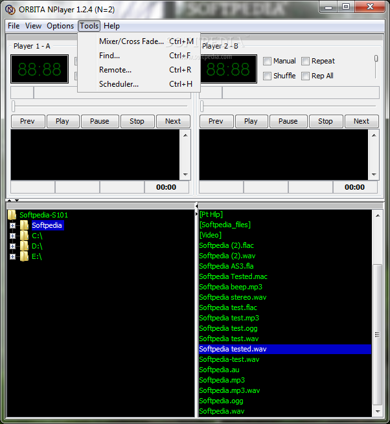Click the file list scrollbar thumb
Image resolution: width=390 pixels, height=424 pixels.
378,335
